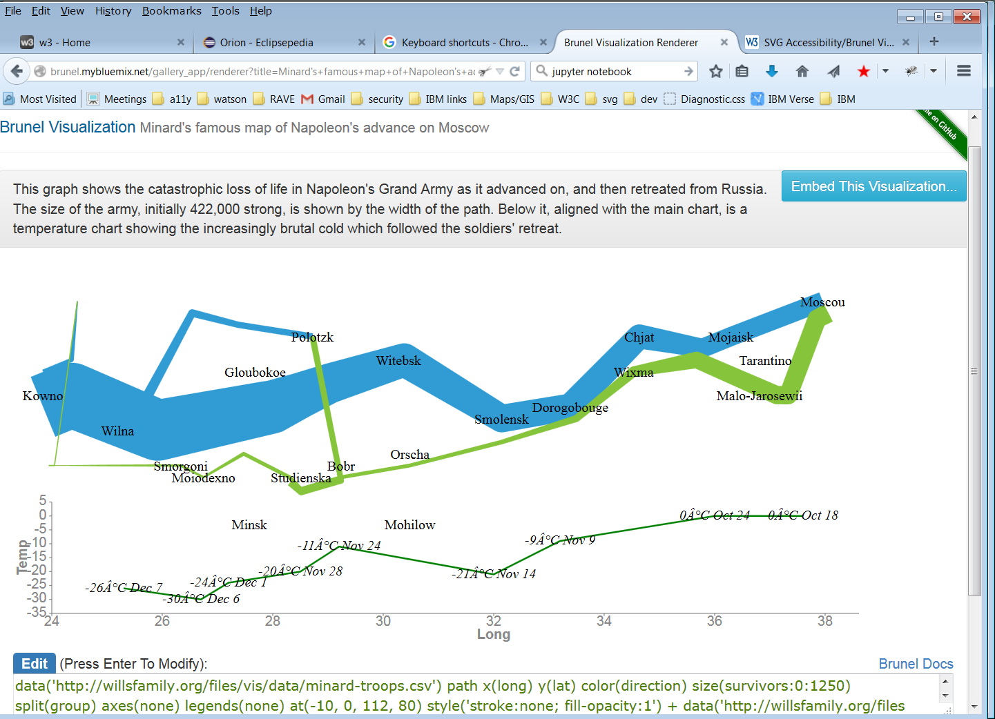Open the Brunel Docs link

click(916, 664)
